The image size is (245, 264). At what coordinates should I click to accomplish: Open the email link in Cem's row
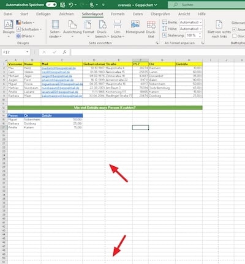coord(56,72)
